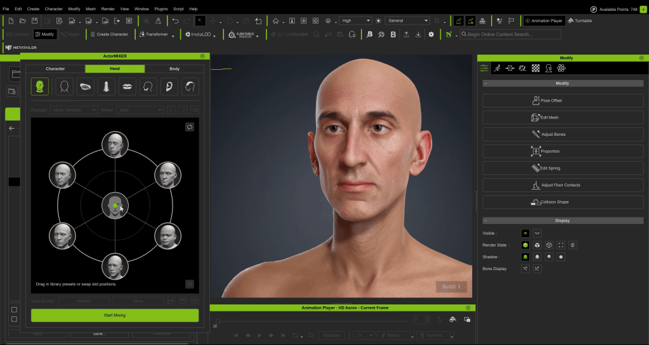Image resolution: width=649 pixels, height=345 pixels.
Task: Set Render State to solid green cube
Action: tap(525, 245)
